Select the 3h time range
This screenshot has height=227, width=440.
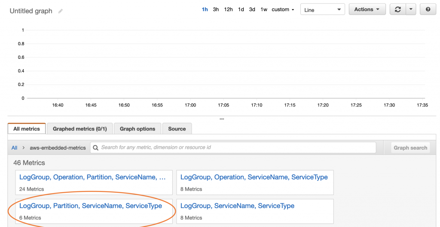tap(216, 9)
